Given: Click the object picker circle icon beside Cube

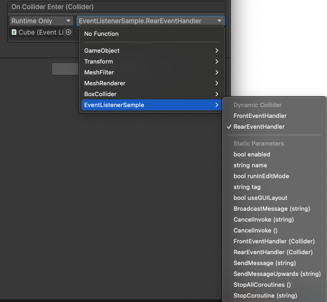Looking at the screenshot, I should click(x=68, y=32).
